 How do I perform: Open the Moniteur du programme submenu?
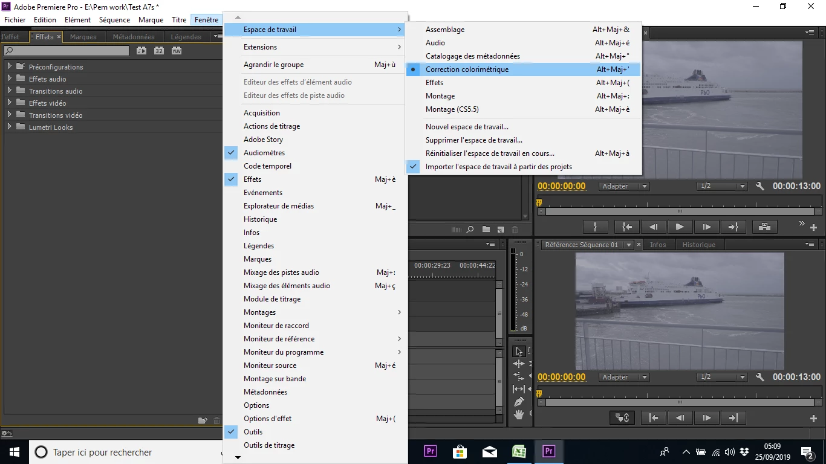point(315,352)
